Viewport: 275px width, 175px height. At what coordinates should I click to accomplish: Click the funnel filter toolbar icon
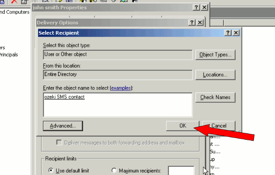coord(114,1)
